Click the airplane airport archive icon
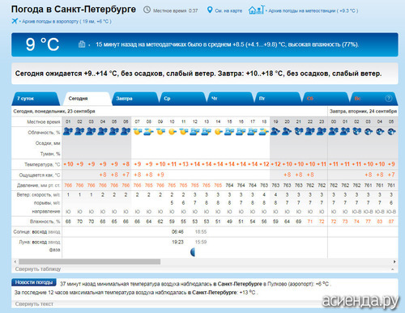This screenshot has width=405, height=313. (15, 21)
